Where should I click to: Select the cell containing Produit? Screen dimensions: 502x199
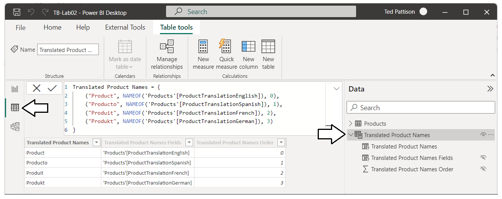point(63,173)
